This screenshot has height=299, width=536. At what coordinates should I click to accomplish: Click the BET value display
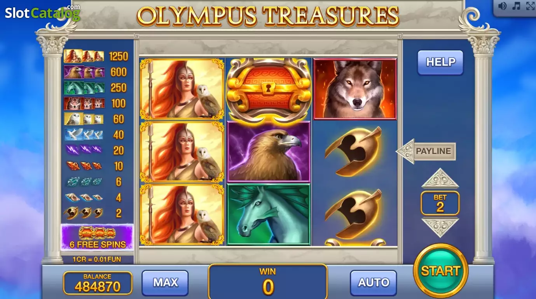coord(440,203)
